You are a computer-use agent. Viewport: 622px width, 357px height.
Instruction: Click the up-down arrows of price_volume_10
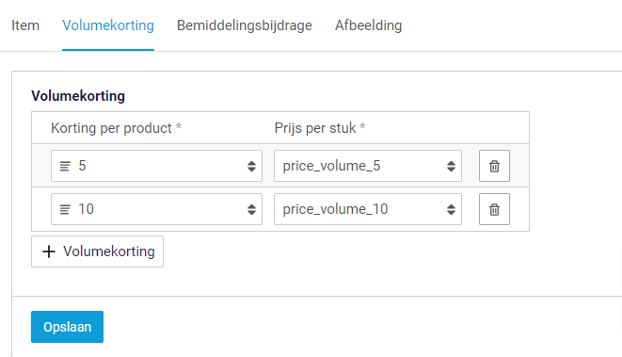(451, 209)
